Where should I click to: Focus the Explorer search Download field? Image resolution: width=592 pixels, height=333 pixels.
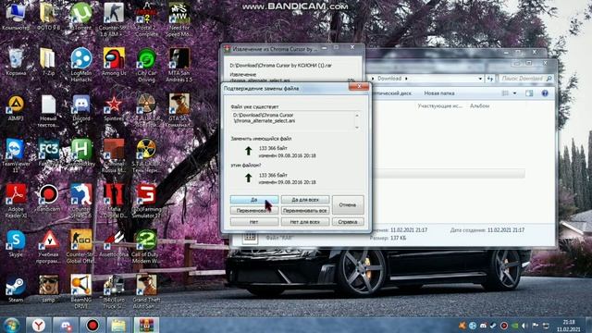click(526, 79)
